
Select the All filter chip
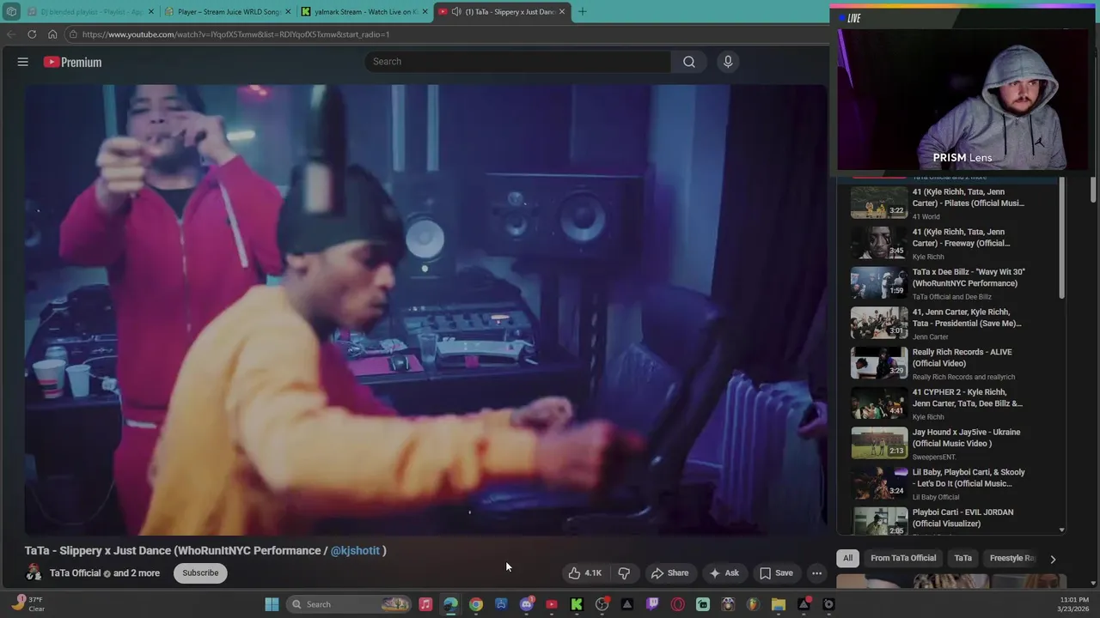(847, 558)
